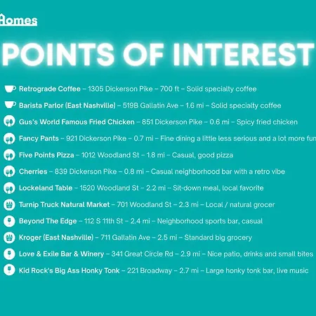This screenshot has height=316, width=316.
Task: Select the Five Points Pizza name
Action: 46,155
